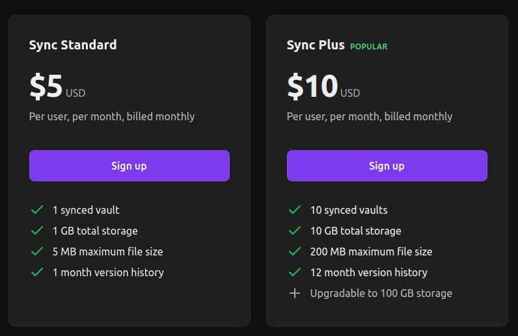Click the checkmark beside 1 synced vault
Image resolution: width=518 pixels, height=336 pixels.
click(x=37, y=210)
